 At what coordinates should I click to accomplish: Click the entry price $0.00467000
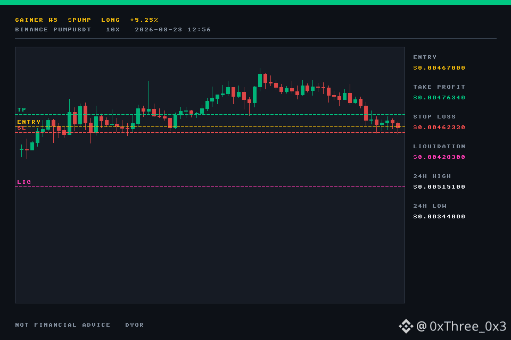(x=439, y=67)
